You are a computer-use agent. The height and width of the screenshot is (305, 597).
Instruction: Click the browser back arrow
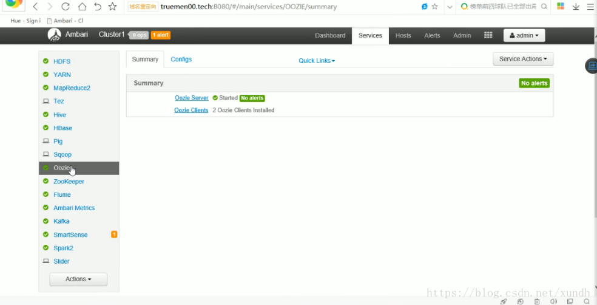(x=35, y=7)
